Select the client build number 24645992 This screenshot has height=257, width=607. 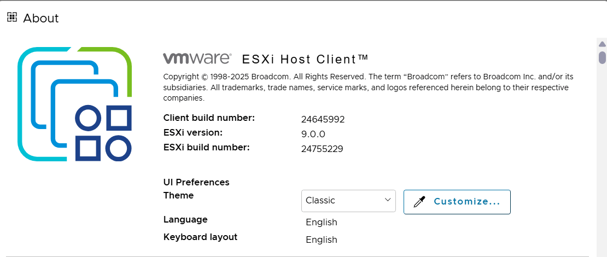tap(323, 120)
